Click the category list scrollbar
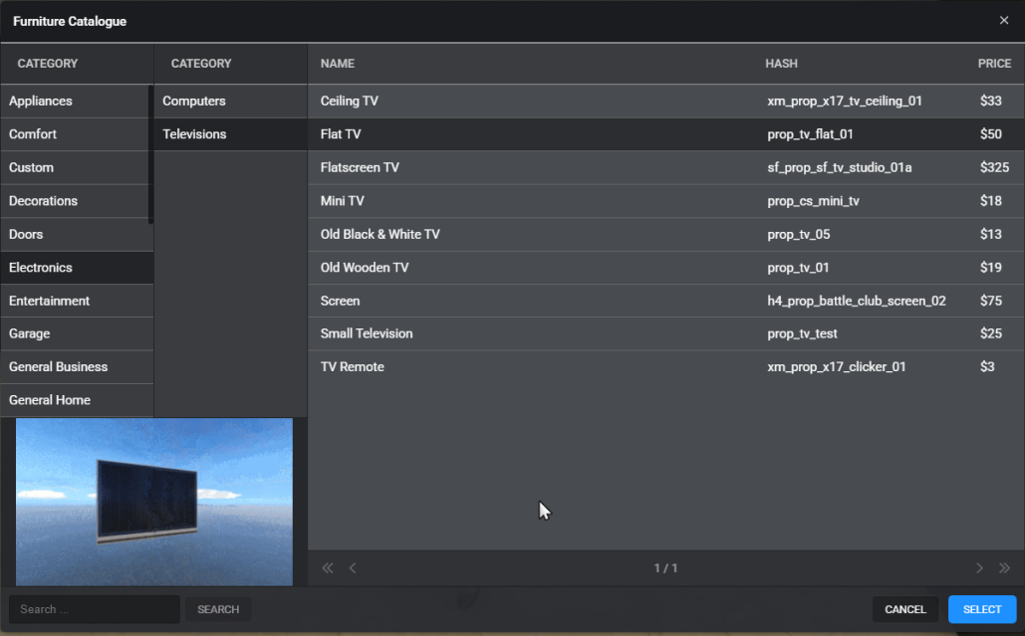Image resolution: width=1025 pixels, height=636 pixels. click(x=151, y=154)
